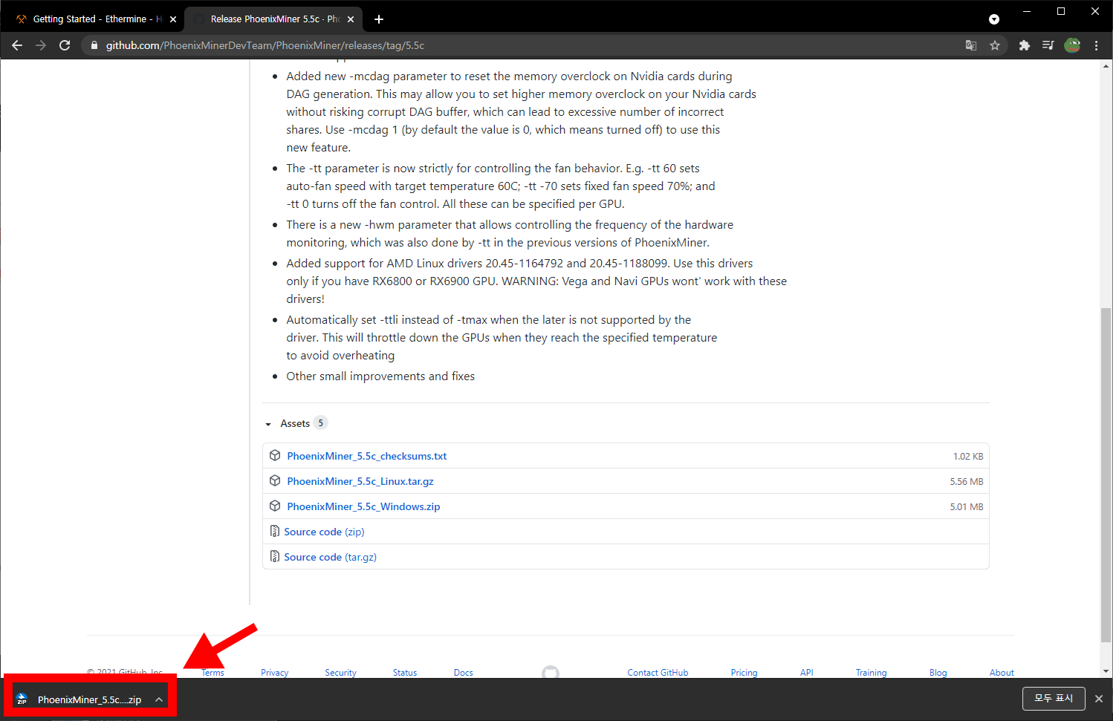Click the page vertical scrollbar thumb
This screenshot has height=721, width=1113.
1106,475
